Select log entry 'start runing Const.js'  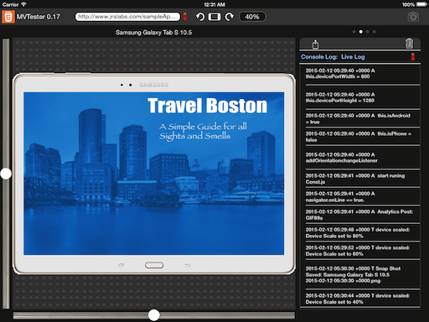(360, 179)
